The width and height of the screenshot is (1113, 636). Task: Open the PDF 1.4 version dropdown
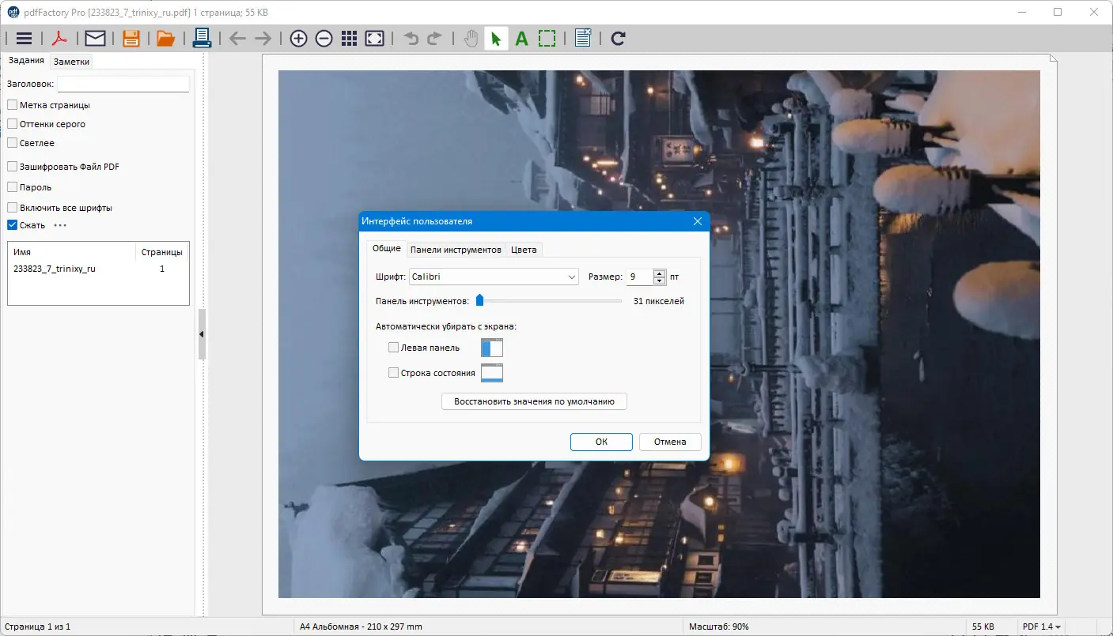click(x=1042, y=627)
